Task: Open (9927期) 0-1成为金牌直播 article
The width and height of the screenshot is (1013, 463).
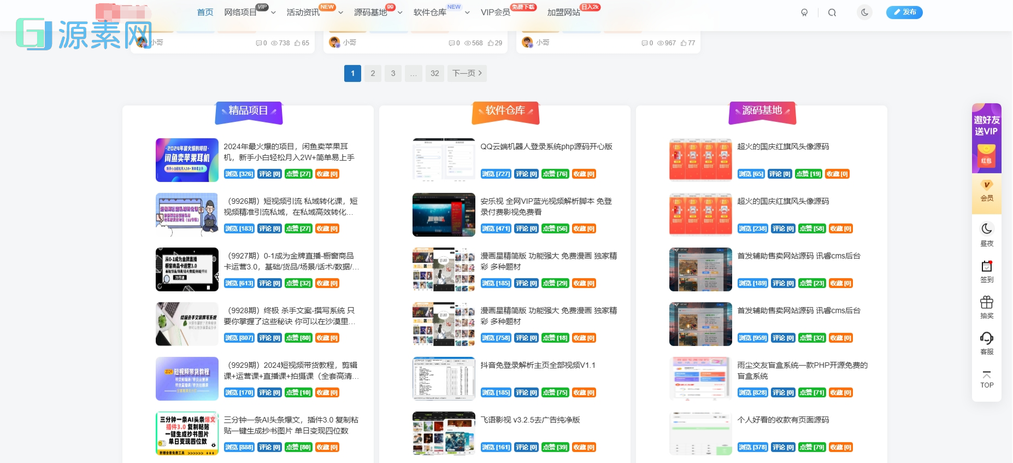Action: (x=291, y=261)
